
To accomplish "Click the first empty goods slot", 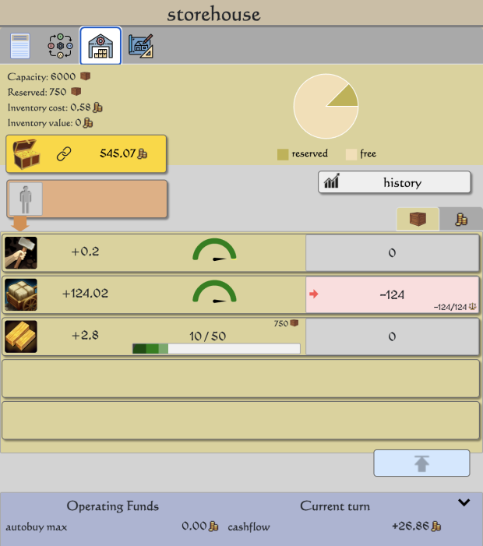I will pyautogui.click(x=241, y=379).
